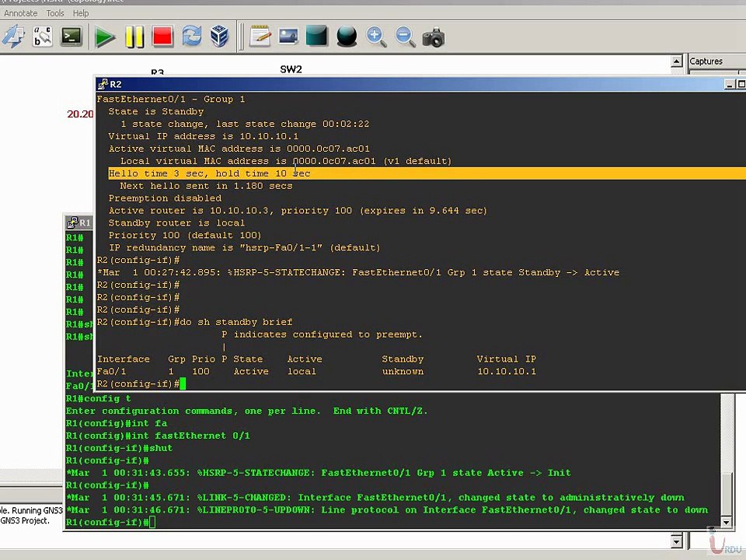The image size is (746, 560).
Task: Click R1 HSRP 'Active -> Init' log line
Action: (319, 473)
